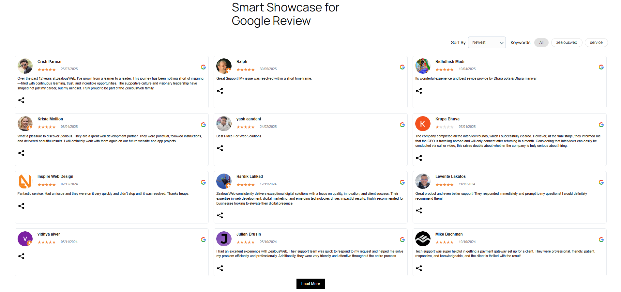Share Ralph's review
This screenshot has width=621, height=292.
click(220, 91)
